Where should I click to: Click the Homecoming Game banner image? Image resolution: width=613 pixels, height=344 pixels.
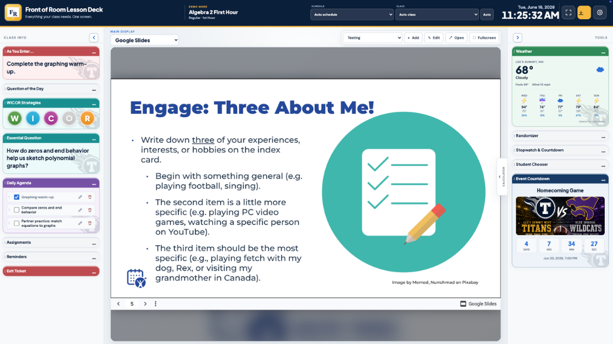560,216
